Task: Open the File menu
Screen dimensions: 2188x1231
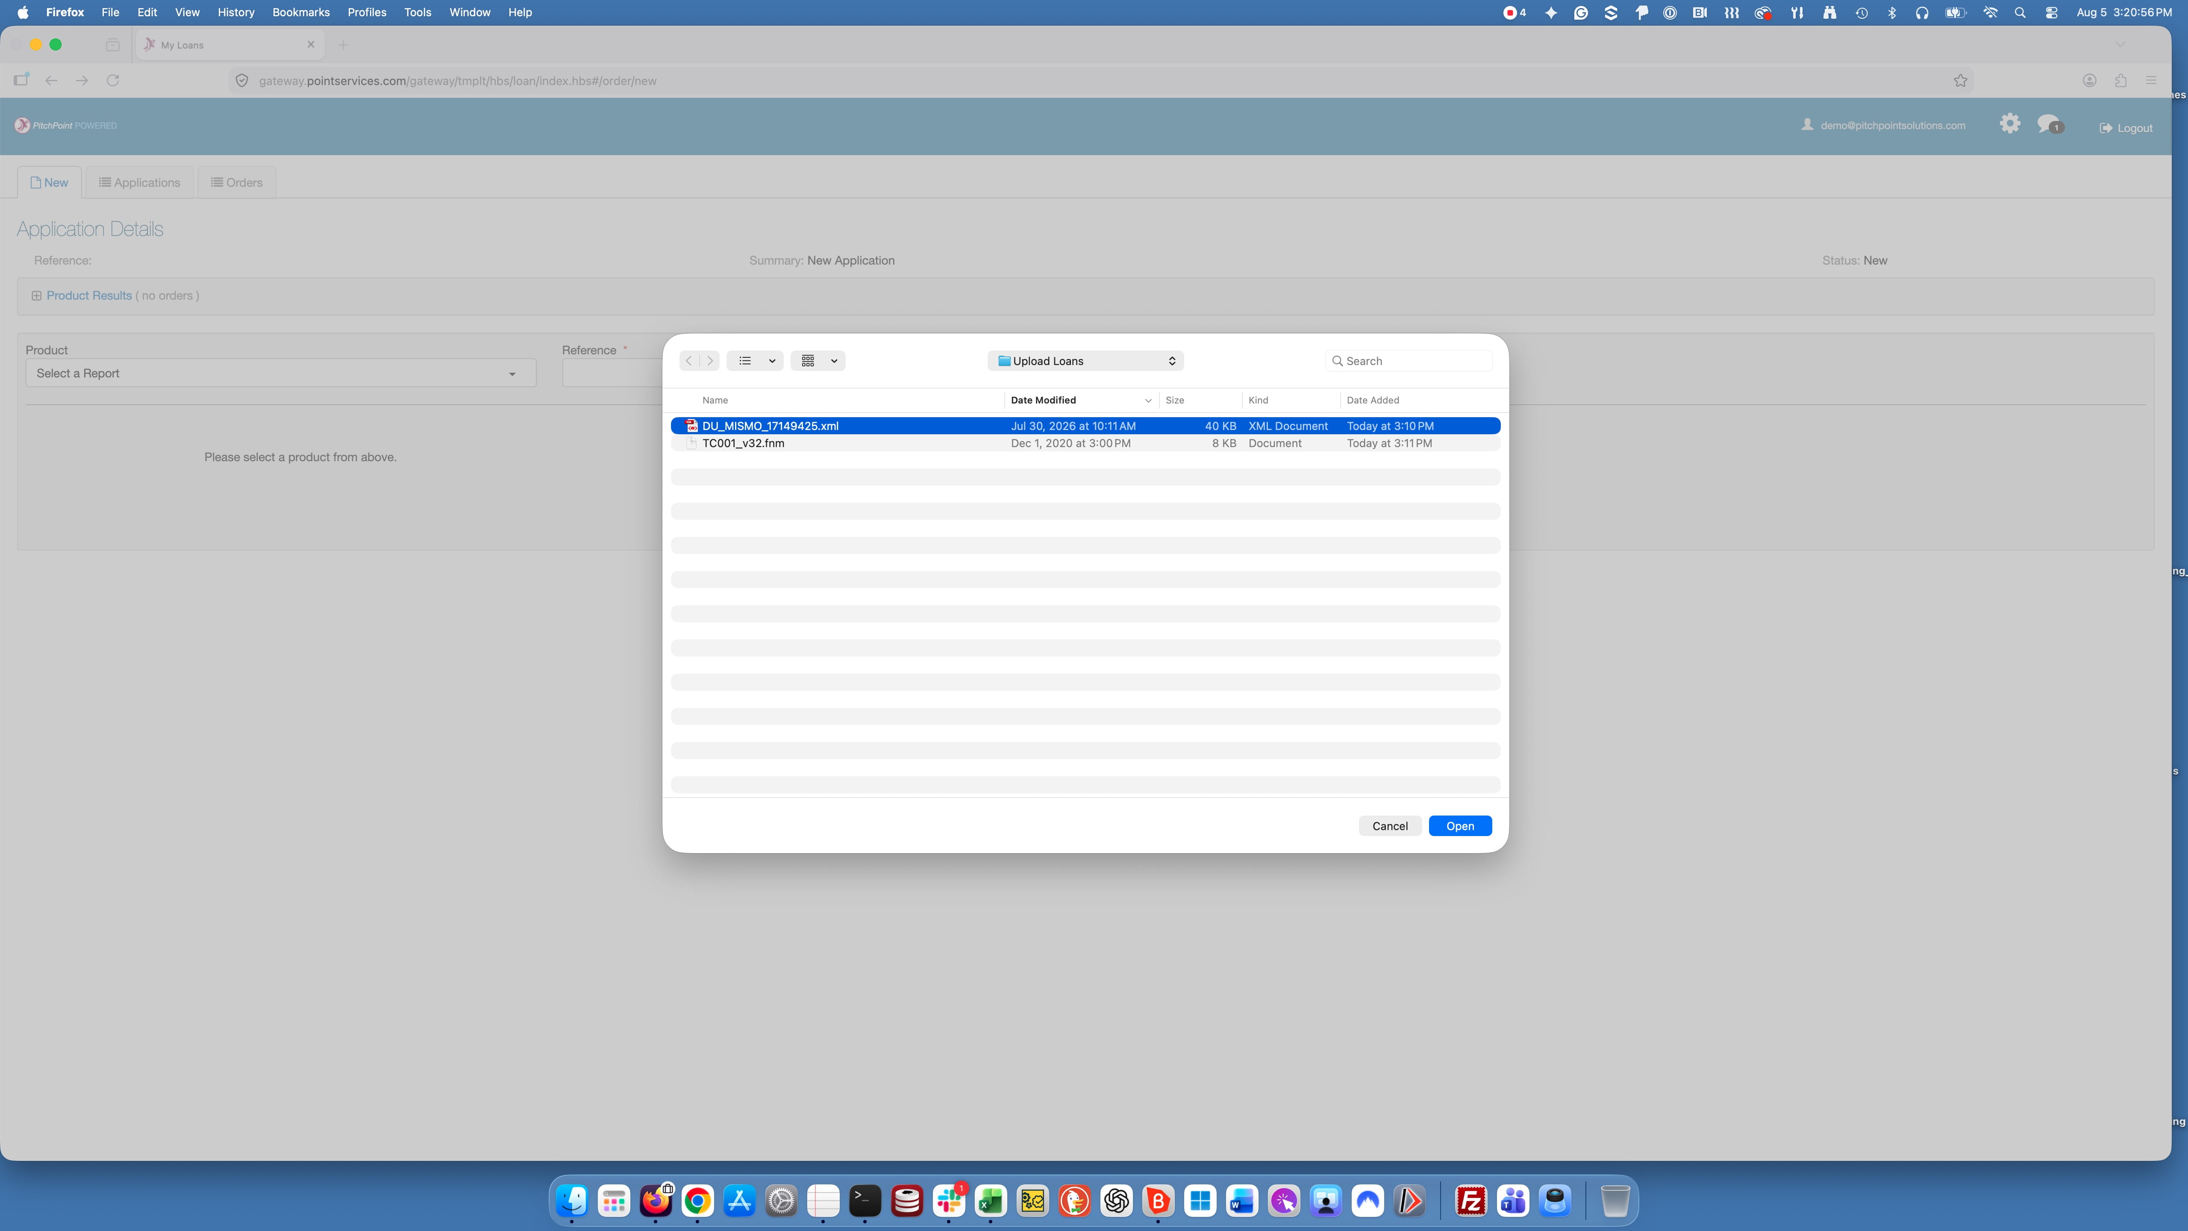Action: 110,13
